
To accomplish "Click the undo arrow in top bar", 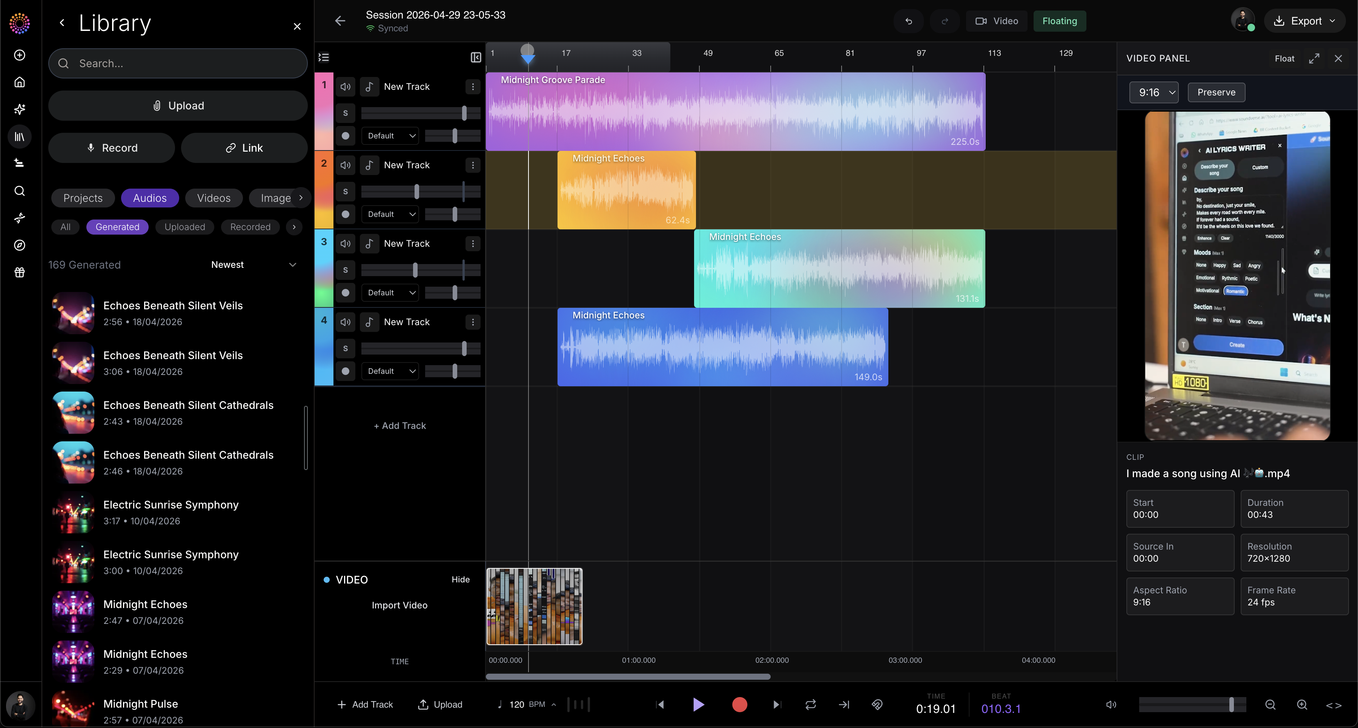I will (x=908, y=21).
